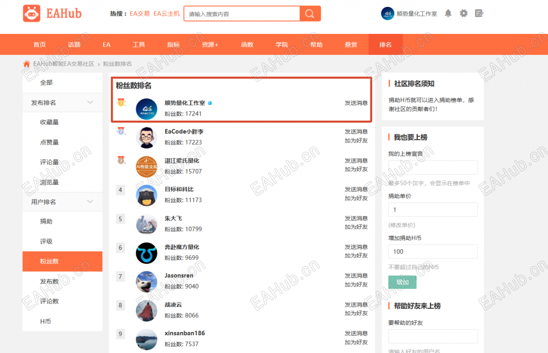Image resolution: width=548 pixels, height=353 pixels.
Task: Go to 首页 in navigation bar
Action: tap(40, 44)
